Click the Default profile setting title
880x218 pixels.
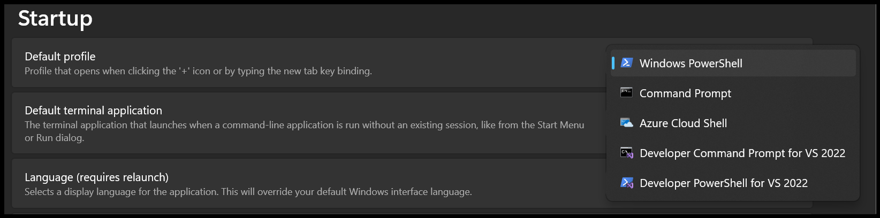[x=60, y=57]
